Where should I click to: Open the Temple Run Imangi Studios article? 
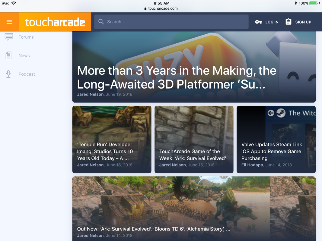pyautogui.click(x=105, y=152)
